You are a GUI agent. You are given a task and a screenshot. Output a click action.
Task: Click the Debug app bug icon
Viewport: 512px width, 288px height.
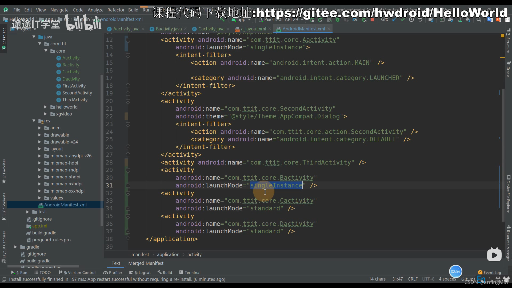(x=338, y=20)
